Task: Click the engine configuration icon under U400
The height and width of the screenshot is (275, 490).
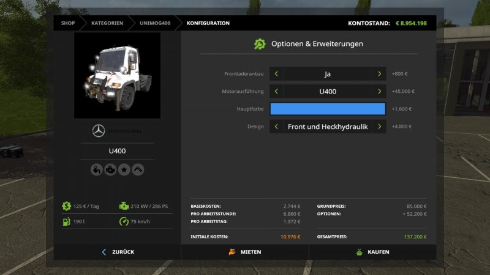Action: click(110, 170)
